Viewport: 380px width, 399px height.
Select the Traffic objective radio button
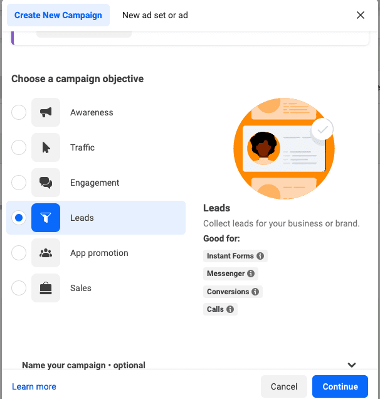coord(19,148)
